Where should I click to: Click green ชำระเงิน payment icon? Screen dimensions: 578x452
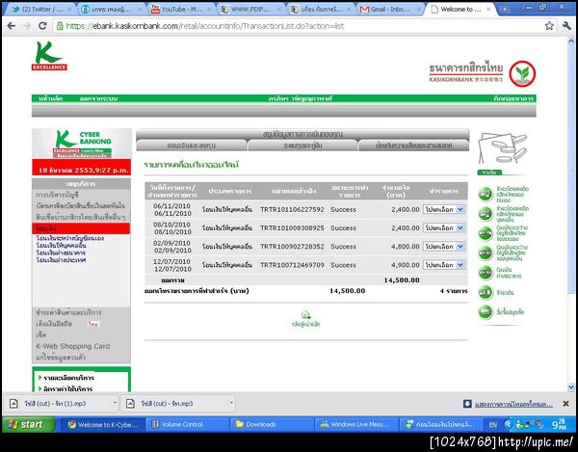click(486, 292)
